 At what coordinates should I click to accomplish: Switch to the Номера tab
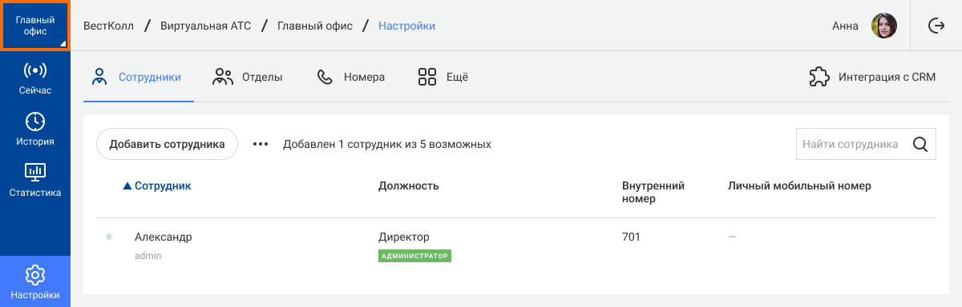coord(351,78)
